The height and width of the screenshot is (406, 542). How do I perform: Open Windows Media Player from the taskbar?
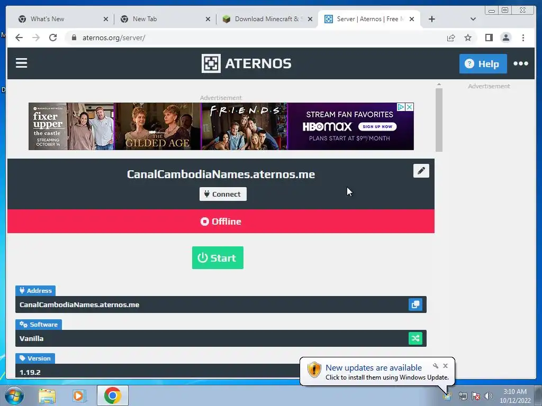78,396
